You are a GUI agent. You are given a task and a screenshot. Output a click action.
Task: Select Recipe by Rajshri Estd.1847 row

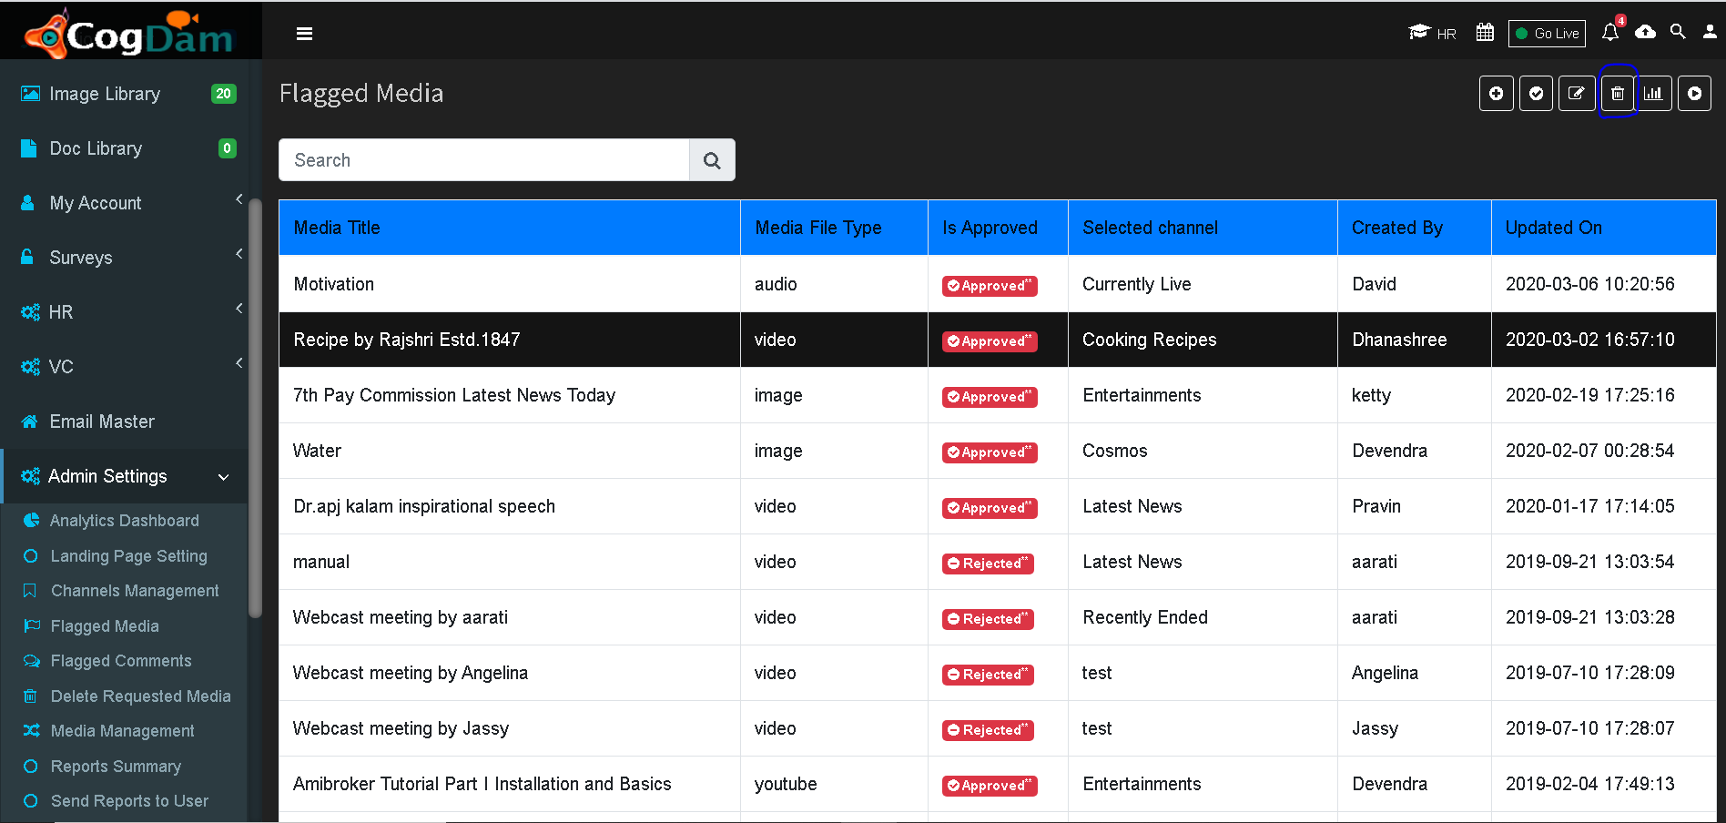[x=997, y=340]
